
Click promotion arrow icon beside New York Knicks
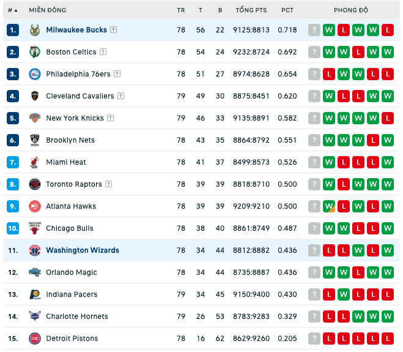111,118
